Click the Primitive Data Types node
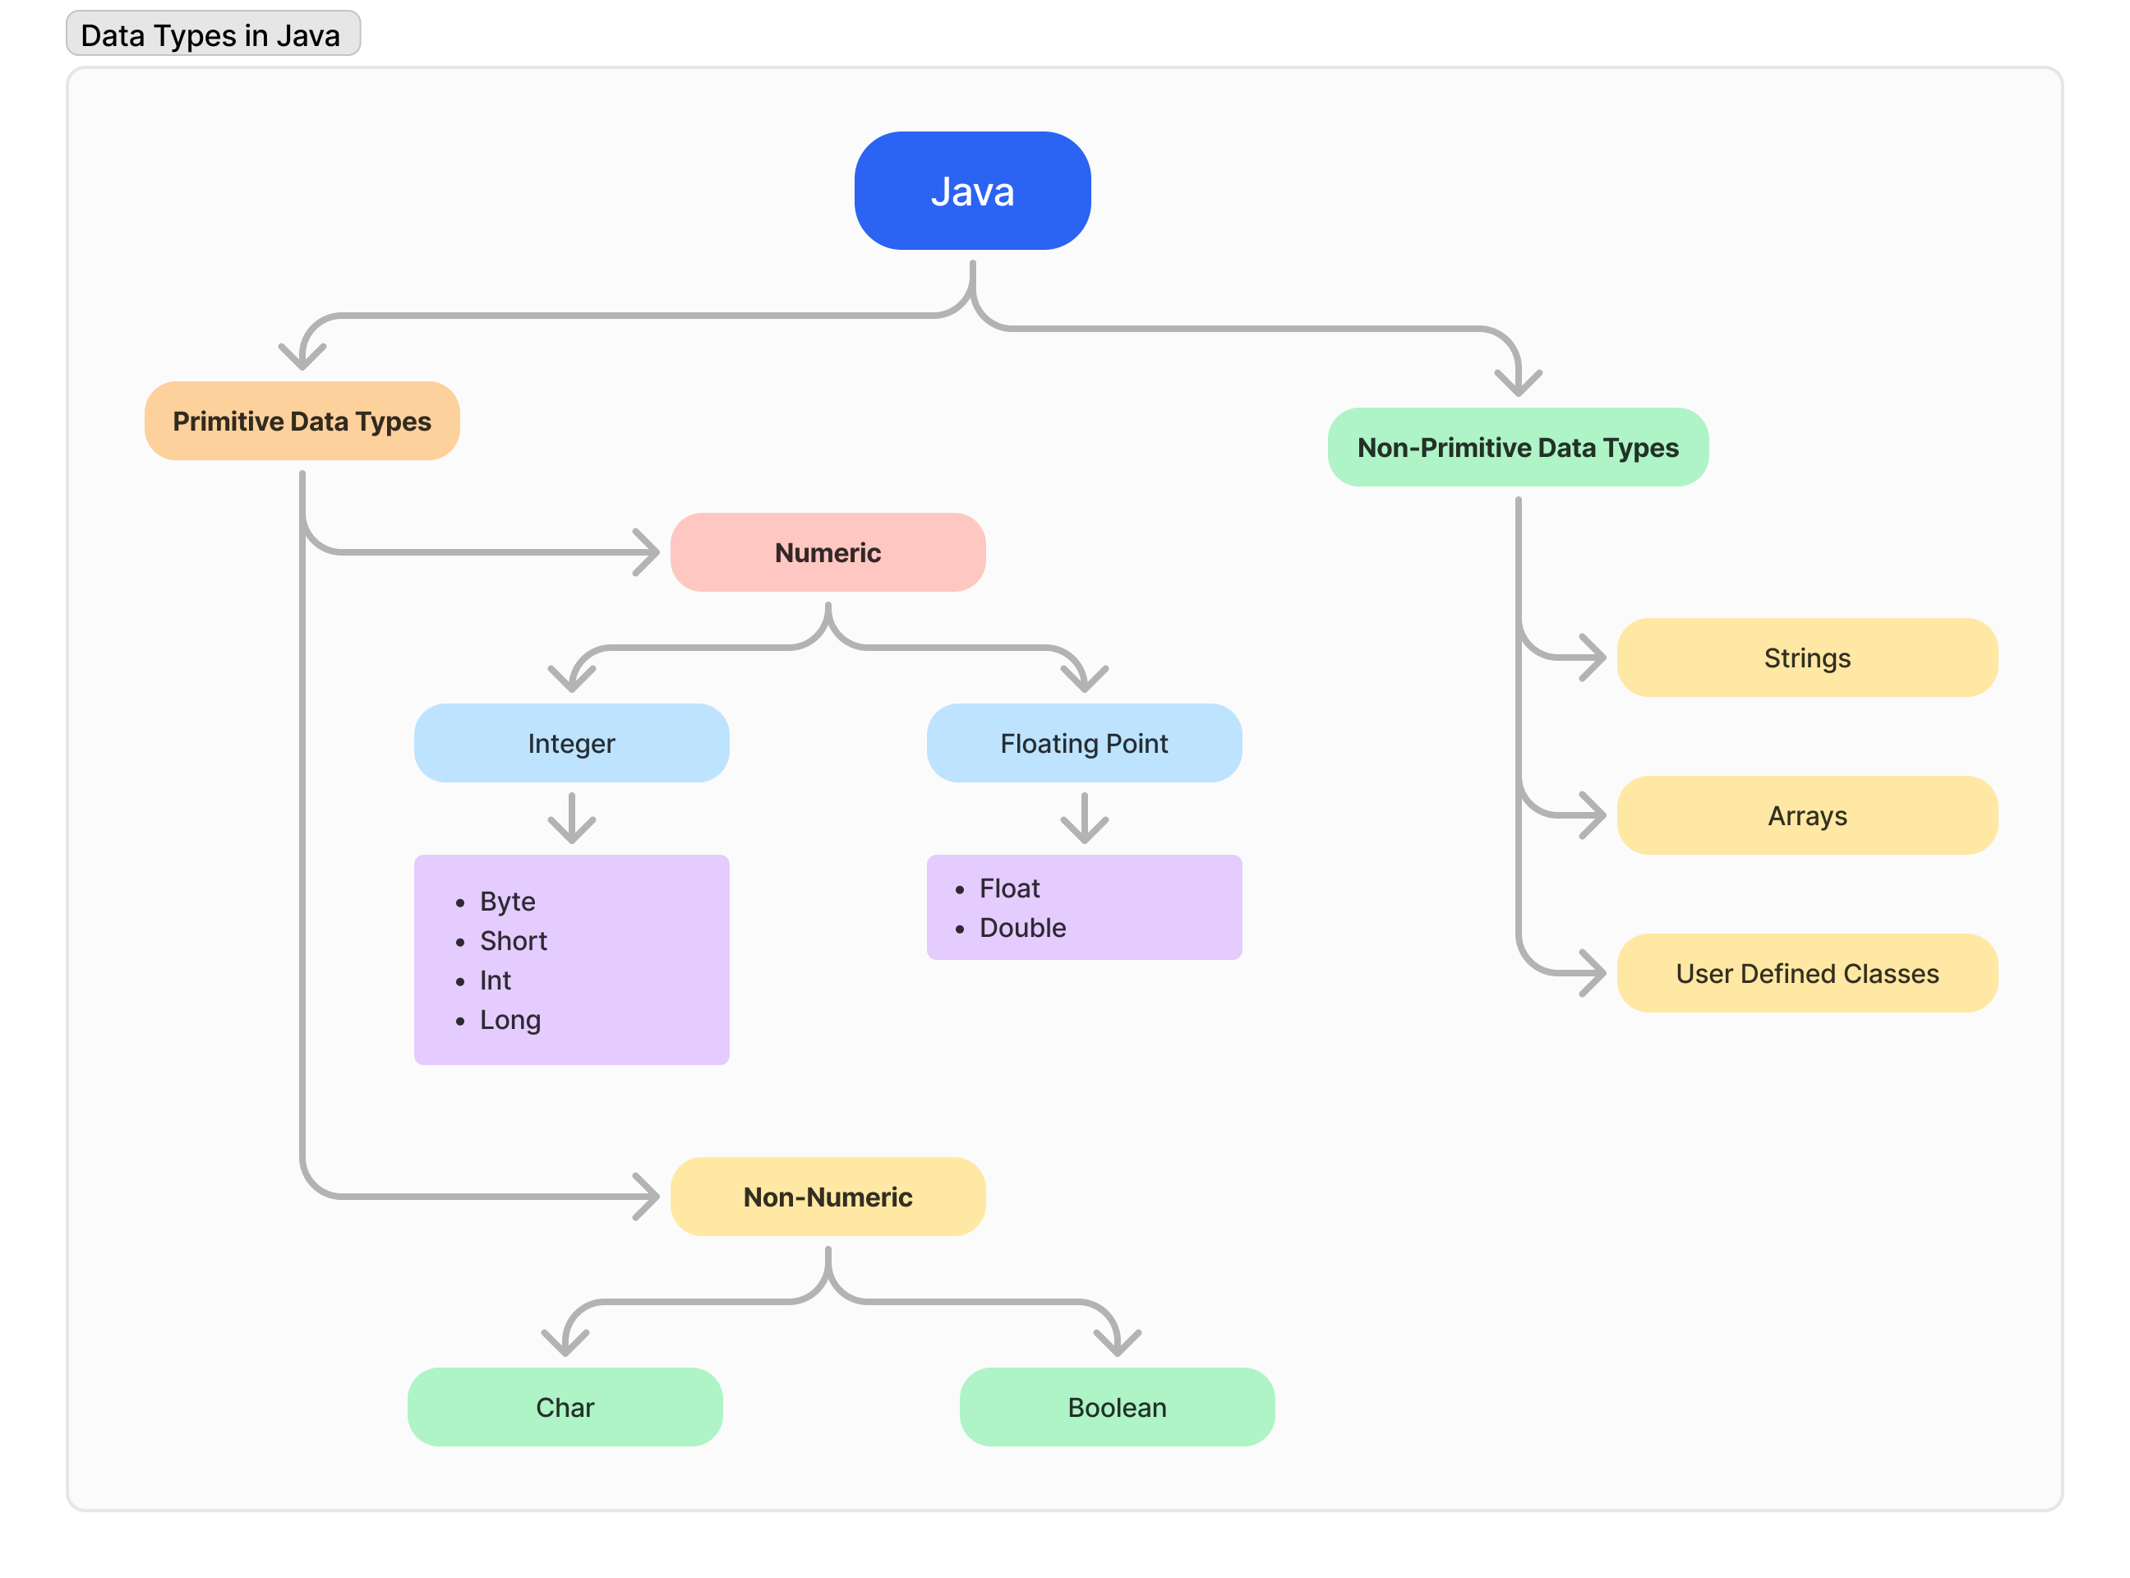2130x1578 pixels. (x=302, y=422)
